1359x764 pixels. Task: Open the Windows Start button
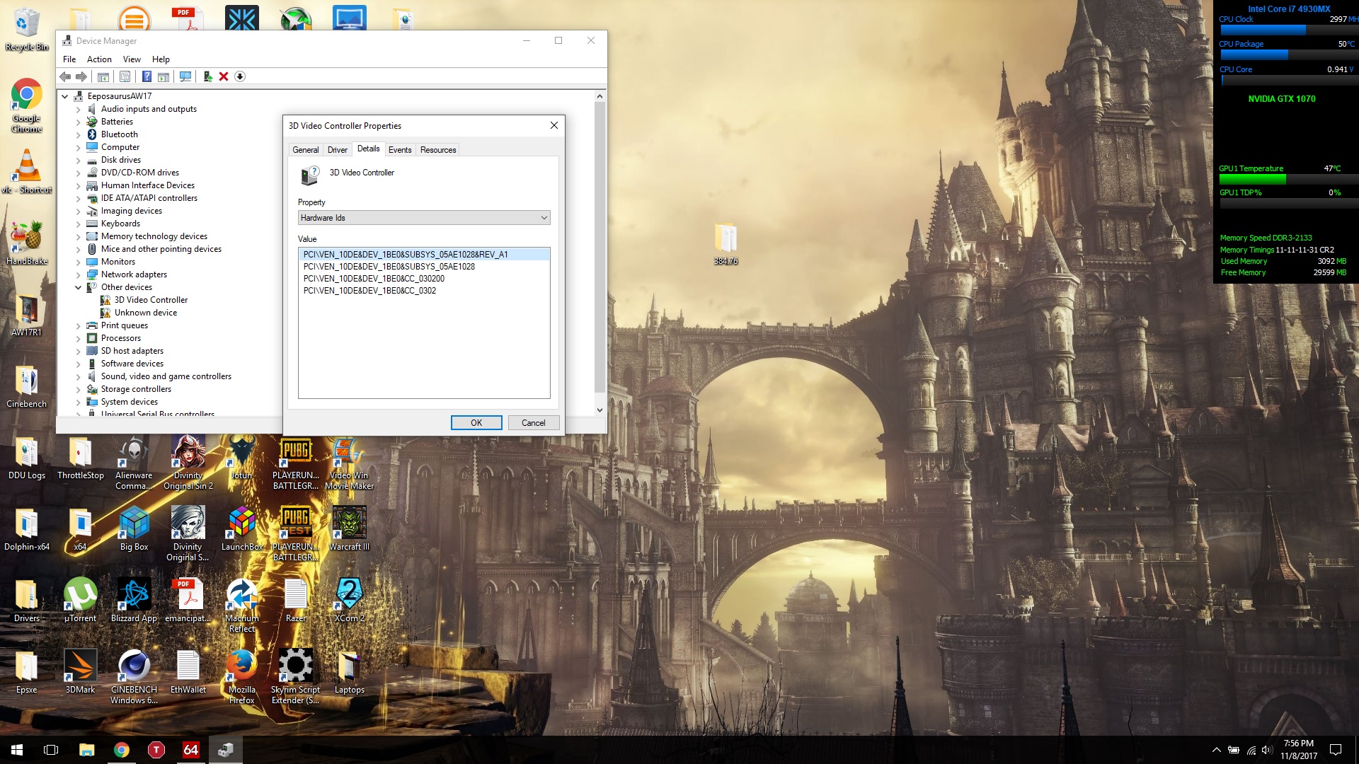point(17,750)
